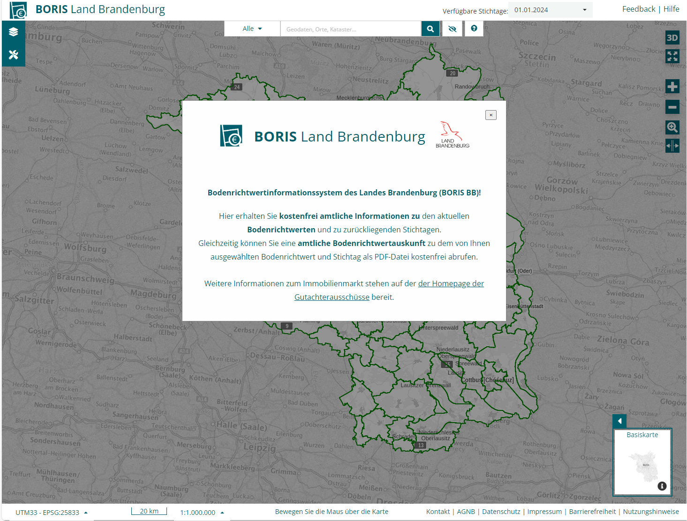Click the BORIS logo in header
Image resolution: width=687 pixels, height=521 pixels.
coord(18,10)
